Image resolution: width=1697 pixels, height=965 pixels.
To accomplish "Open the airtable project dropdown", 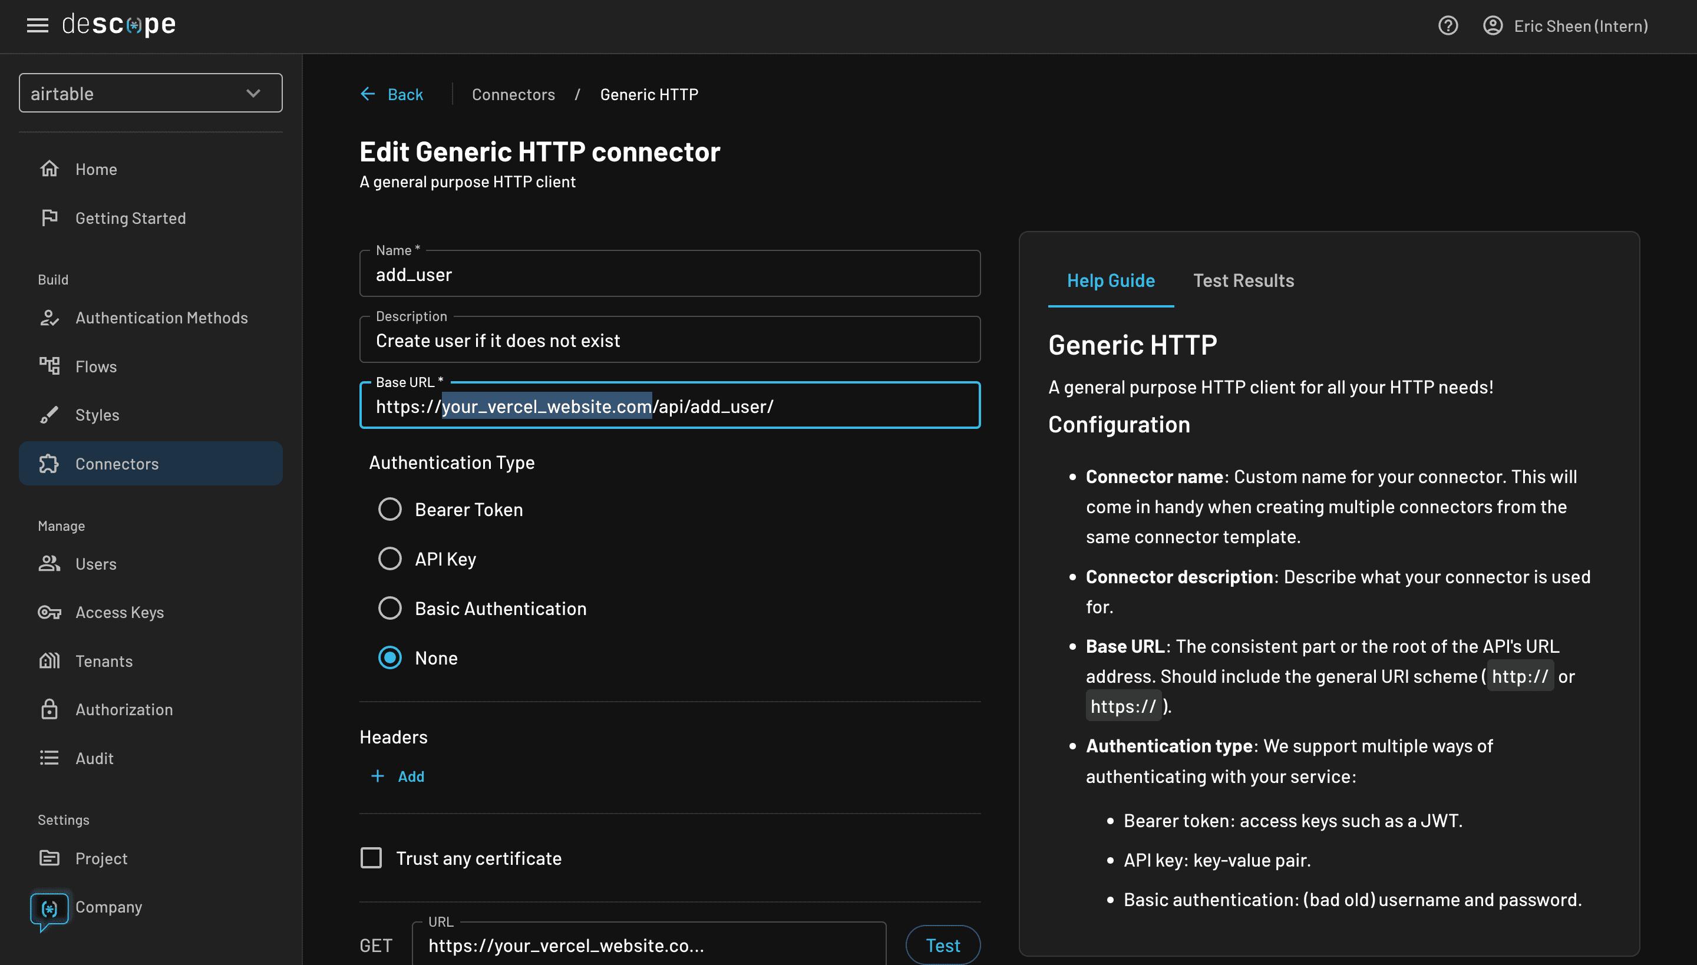I will pos(150,92).
